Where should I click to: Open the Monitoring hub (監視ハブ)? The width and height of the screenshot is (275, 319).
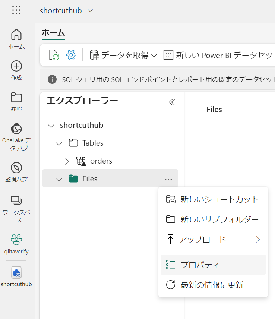pos(16,172)
